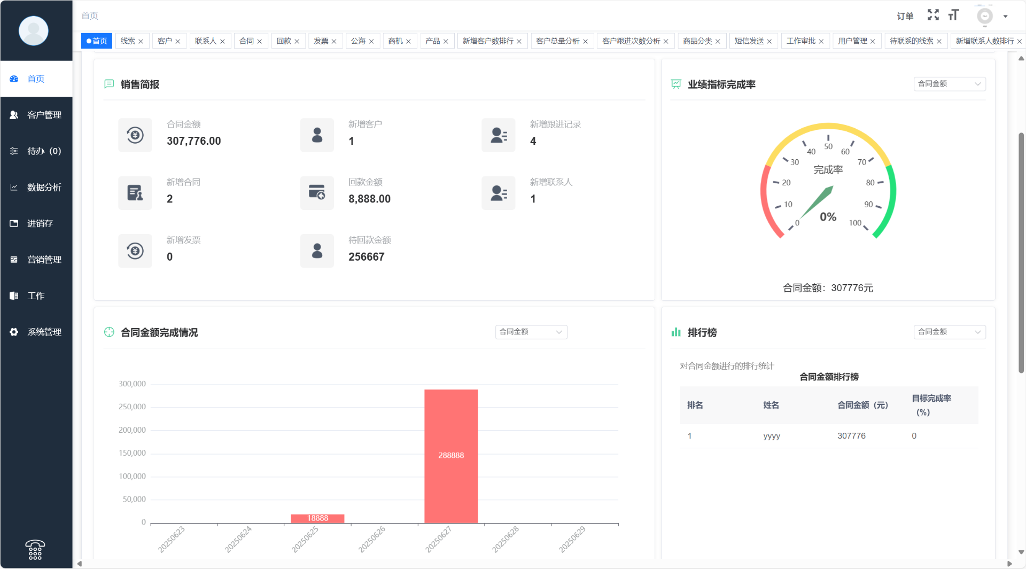This screenshot has width=1026, height=569.
Task: Close the 短信发送 tab
Action: [770, 42]
